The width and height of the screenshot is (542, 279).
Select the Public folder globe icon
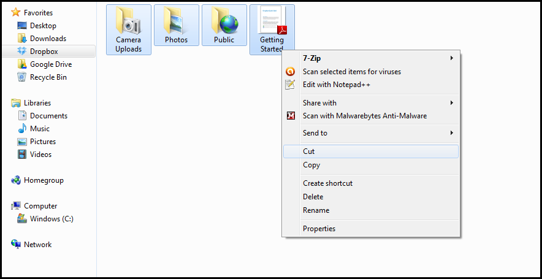click(x=224, y=20)
